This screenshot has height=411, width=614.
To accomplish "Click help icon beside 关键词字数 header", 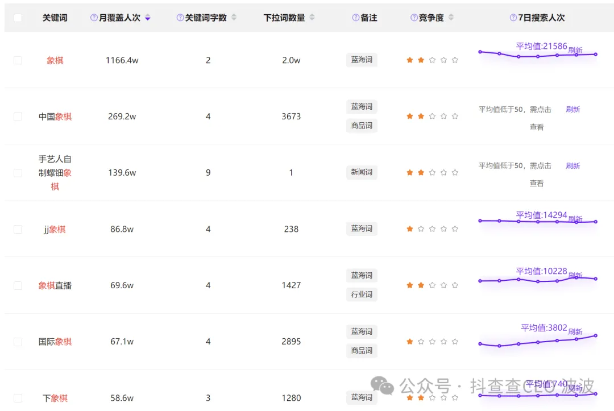I will coord(180,18).
